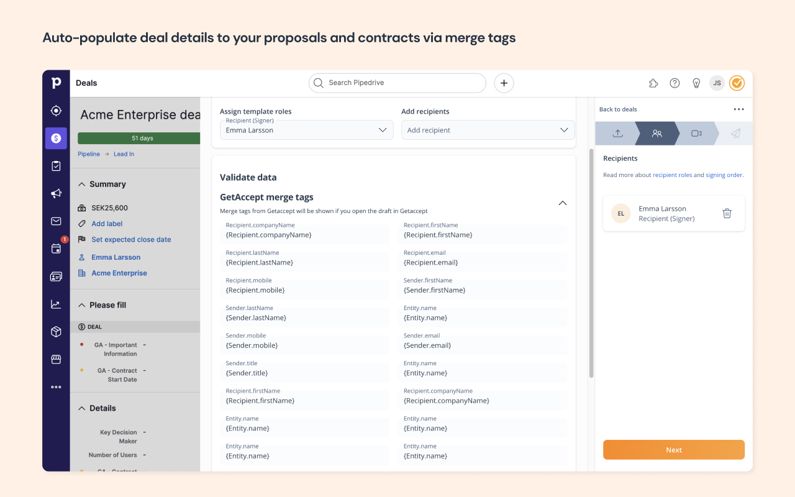Select the Deals dollar icon in sidebar
The height and width of the screenshot is (497, 795).
click(56, 138)
